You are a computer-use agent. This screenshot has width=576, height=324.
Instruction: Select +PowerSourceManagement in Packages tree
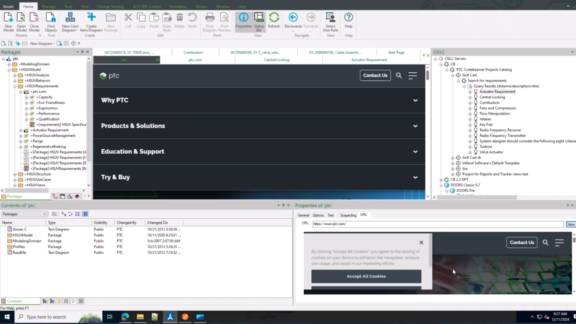[53, 136]
